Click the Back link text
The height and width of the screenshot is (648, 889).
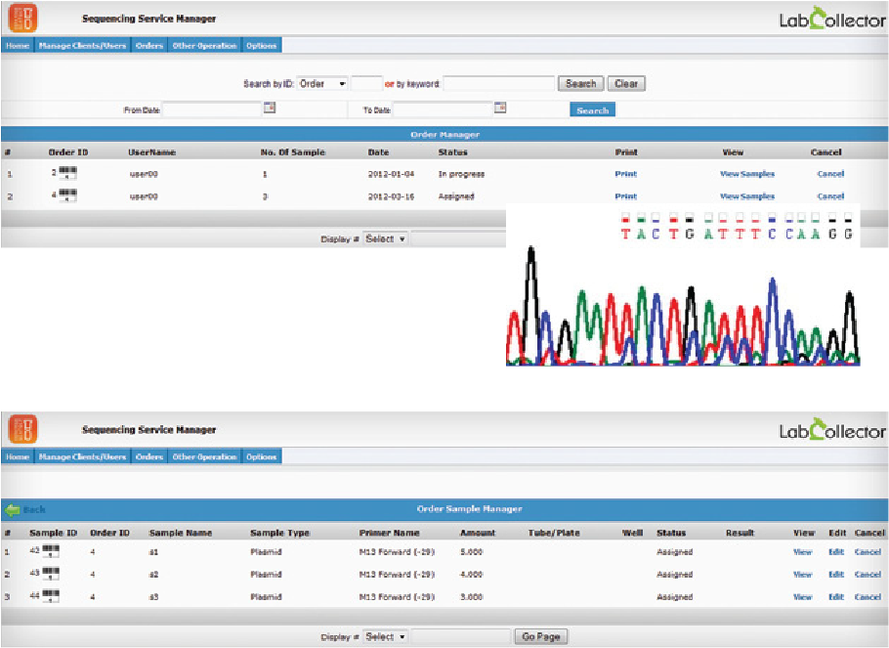coord(34,509)
